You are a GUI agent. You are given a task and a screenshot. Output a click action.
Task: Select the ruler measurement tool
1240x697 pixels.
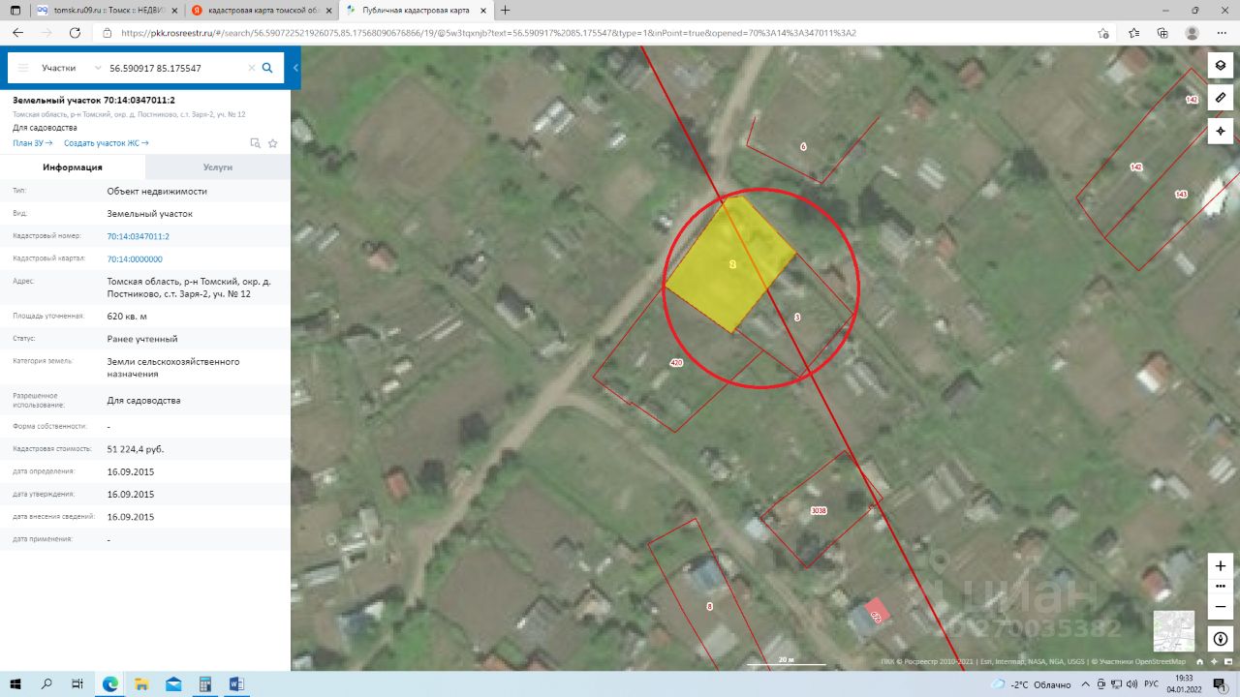(x=1220, y=98)
